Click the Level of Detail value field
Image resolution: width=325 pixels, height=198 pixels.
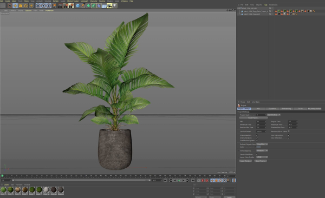click(x=261, y=131)
